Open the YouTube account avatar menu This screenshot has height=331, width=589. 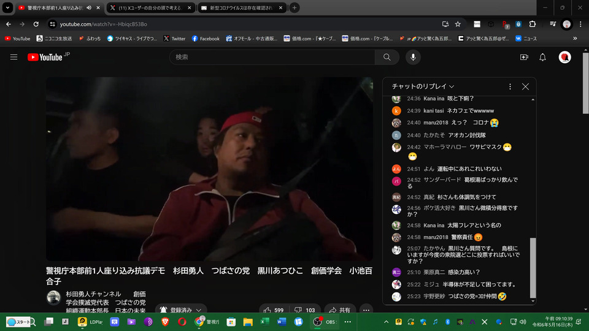tap(564, 57)
